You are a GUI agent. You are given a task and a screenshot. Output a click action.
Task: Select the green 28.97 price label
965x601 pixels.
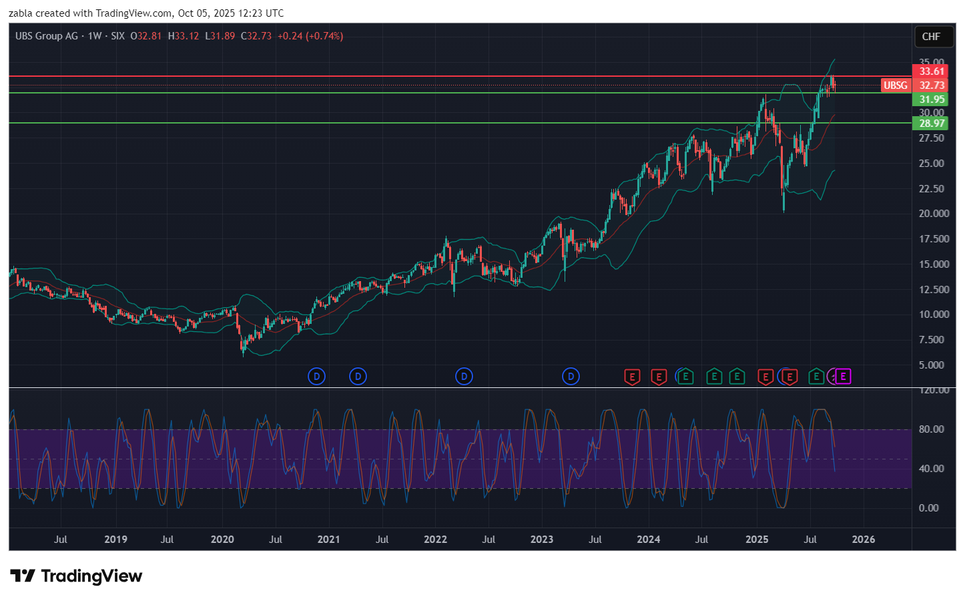931,124
